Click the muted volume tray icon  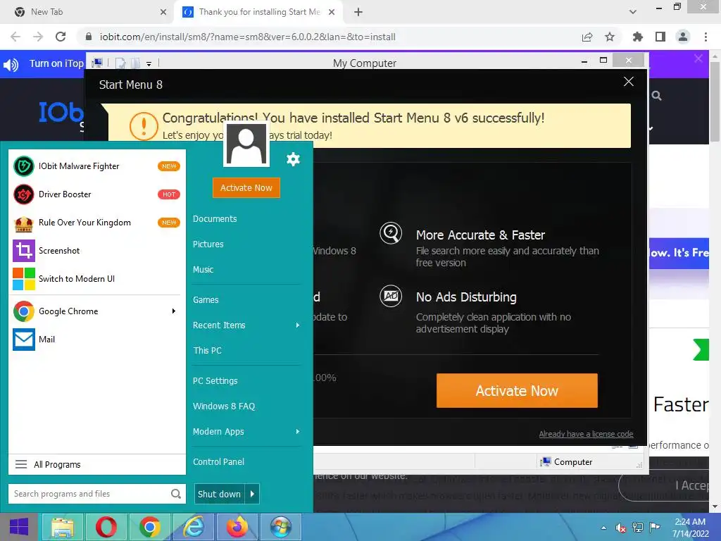[621, 528]
